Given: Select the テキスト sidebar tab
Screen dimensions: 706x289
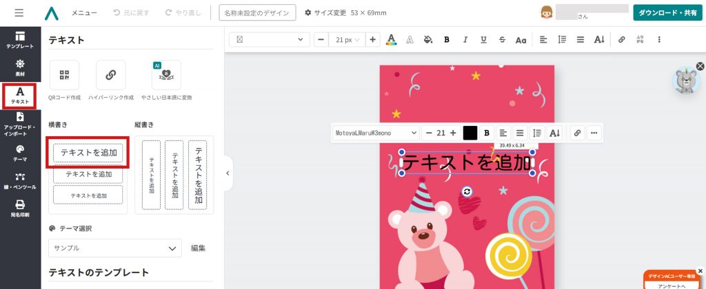Looking at the screenshot, I should pos(20,95).
